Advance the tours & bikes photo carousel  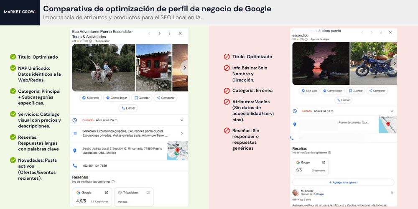tap(394, 63)
